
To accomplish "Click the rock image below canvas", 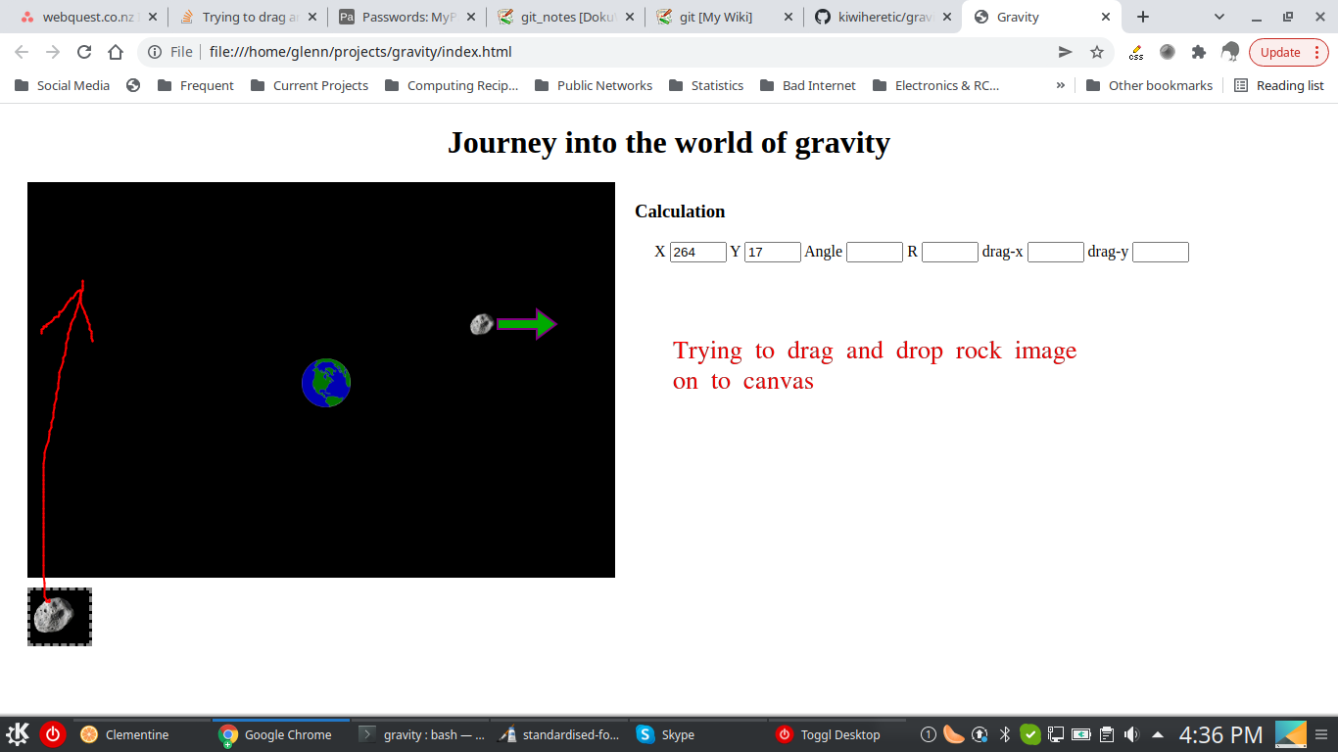I will pos(59,616).
